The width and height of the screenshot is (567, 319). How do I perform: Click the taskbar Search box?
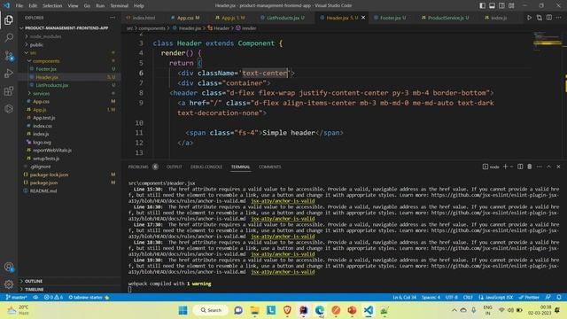[x=211, y=310]
